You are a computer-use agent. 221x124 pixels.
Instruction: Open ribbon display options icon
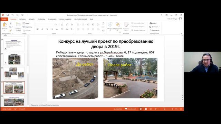166,15
